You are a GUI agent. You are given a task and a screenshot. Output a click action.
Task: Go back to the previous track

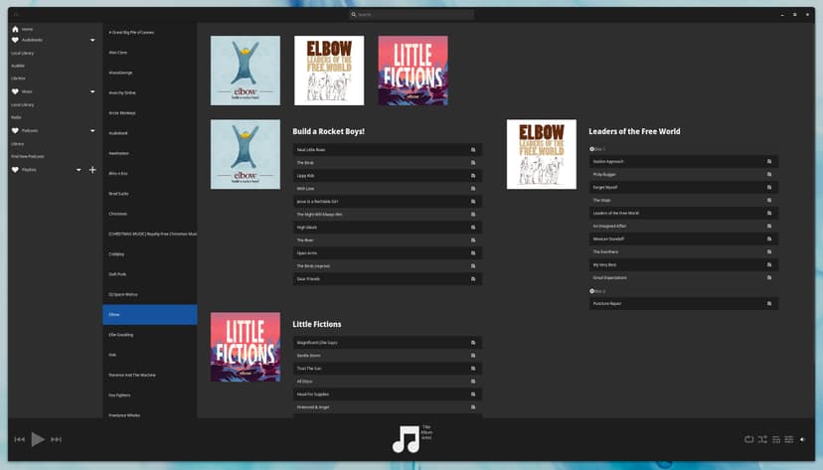pos(19,439)
